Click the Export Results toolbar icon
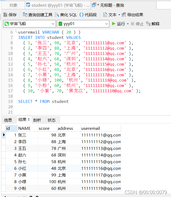Viewport: 171px width, 197px height. click(124, 15)
